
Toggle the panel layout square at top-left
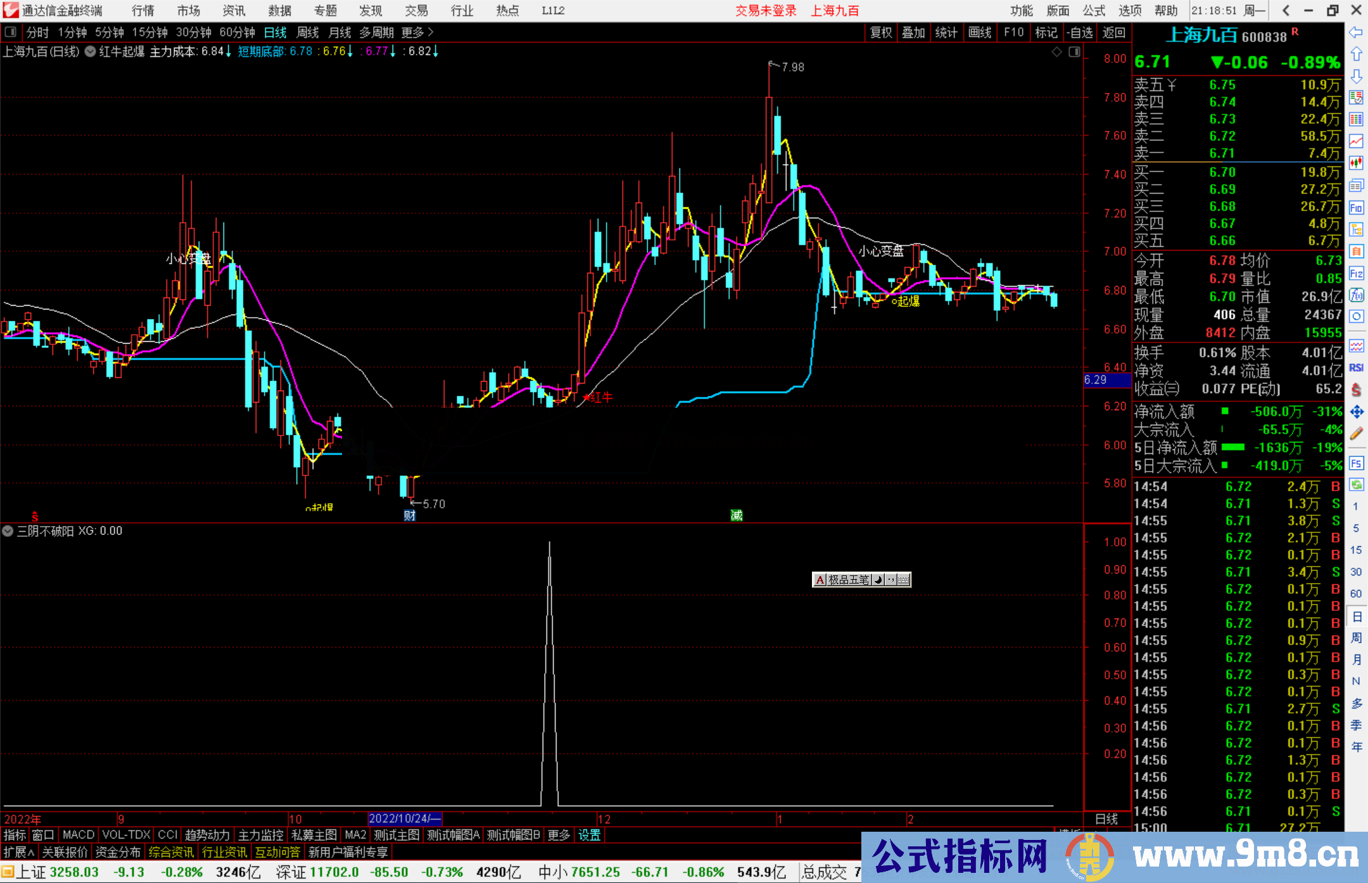[x=11, y=32]
